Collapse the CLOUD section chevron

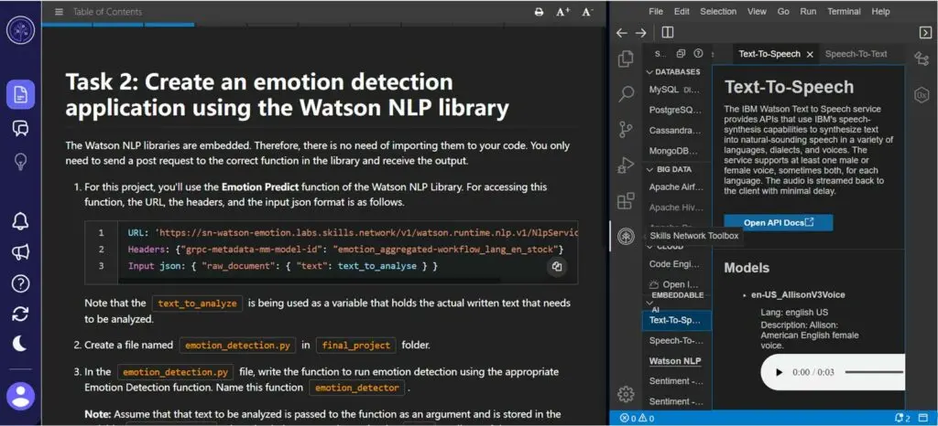click(649, 246)
